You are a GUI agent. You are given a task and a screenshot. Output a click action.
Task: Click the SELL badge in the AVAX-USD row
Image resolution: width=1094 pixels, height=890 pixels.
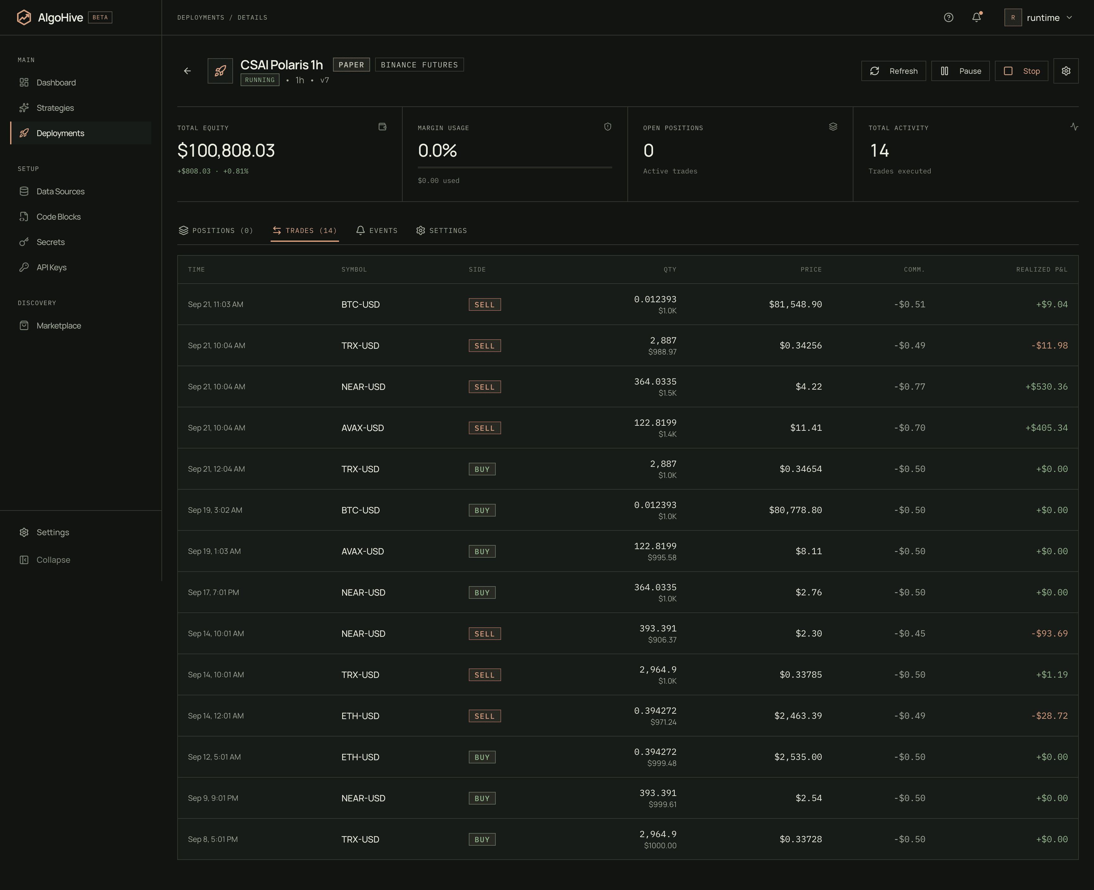click(484, 428)
